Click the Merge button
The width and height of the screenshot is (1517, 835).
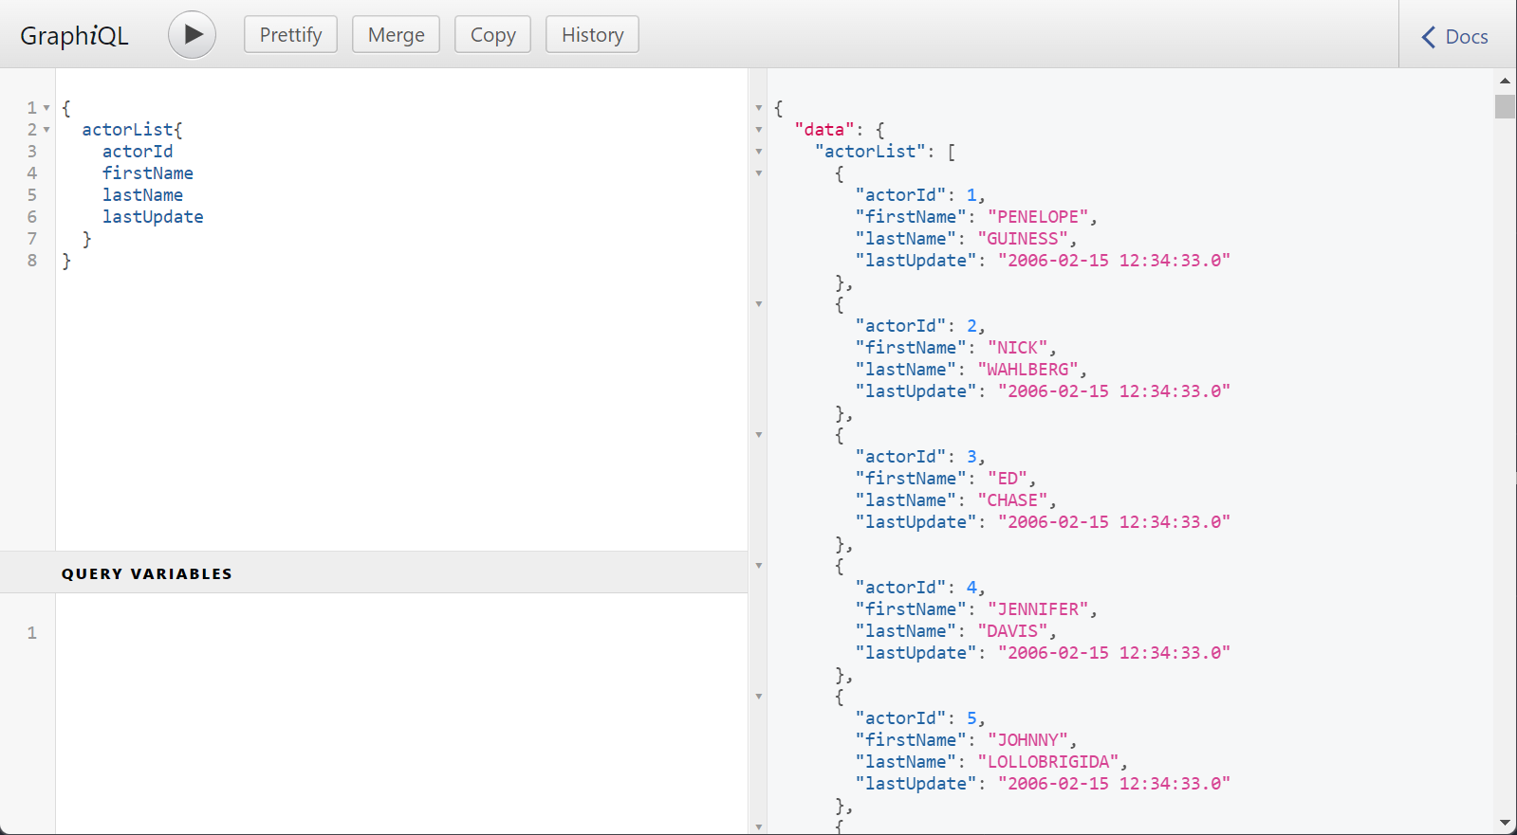tap(396, 35)
